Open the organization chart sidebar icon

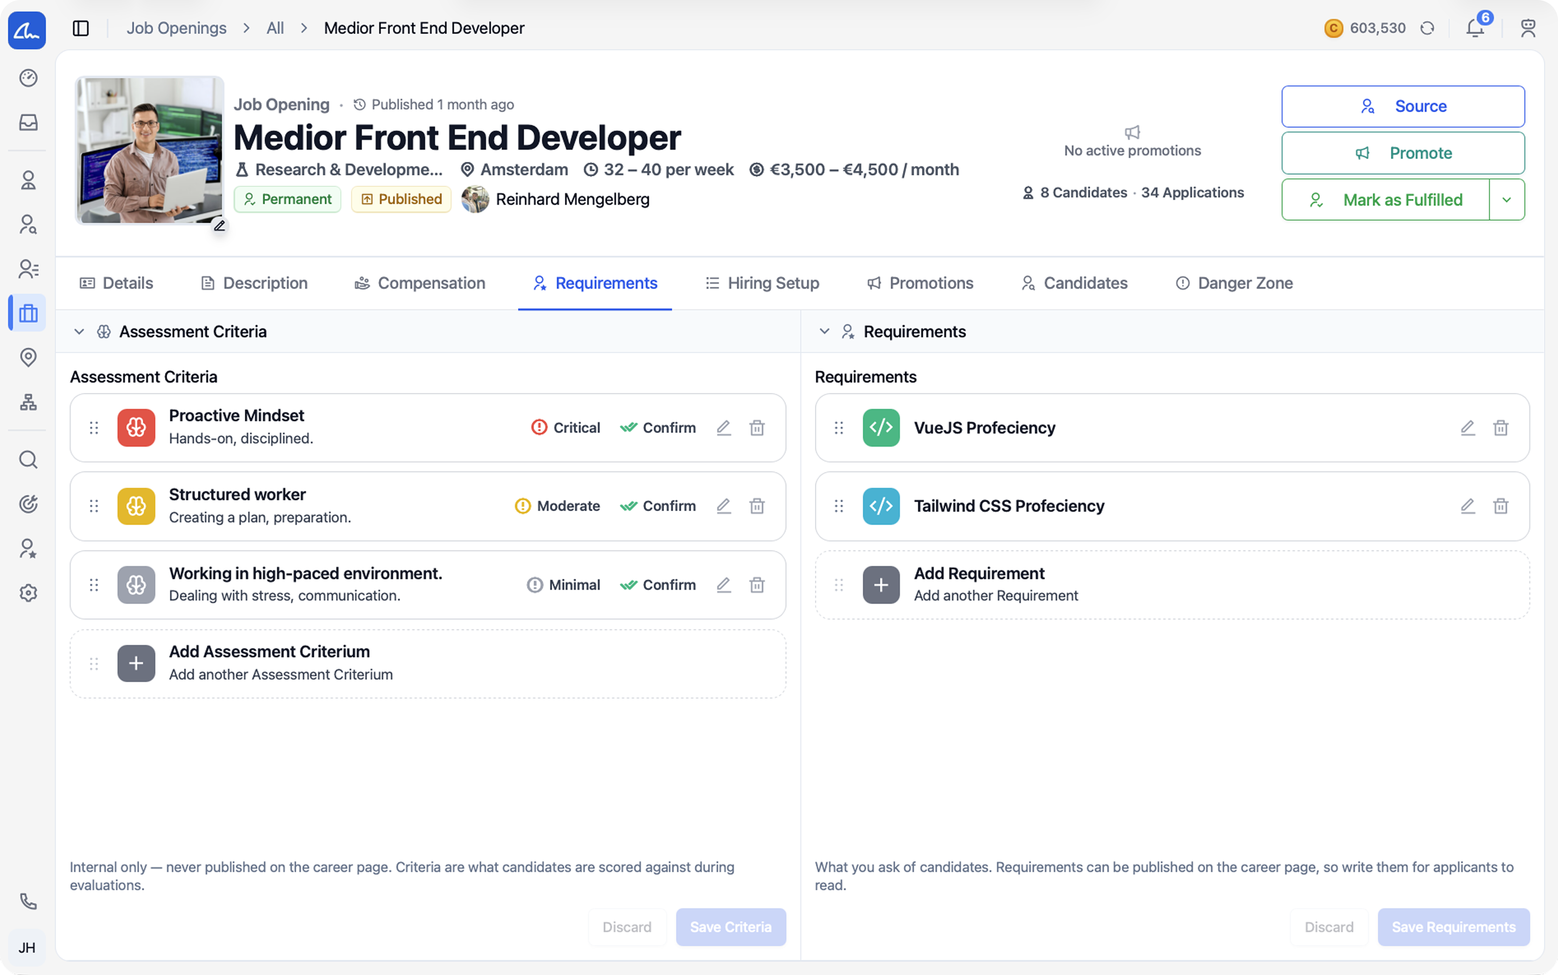click(28, 402)
